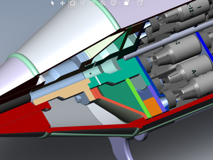Click the 3D cube view orientation icon
213x160 pixels.
140,3
